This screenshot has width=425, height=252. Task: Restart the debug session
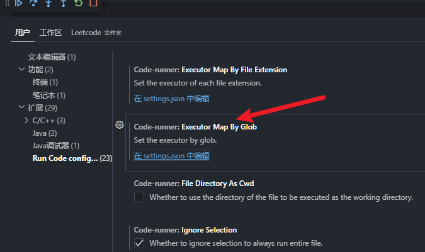pyautogui.click(x=78, y=3)
